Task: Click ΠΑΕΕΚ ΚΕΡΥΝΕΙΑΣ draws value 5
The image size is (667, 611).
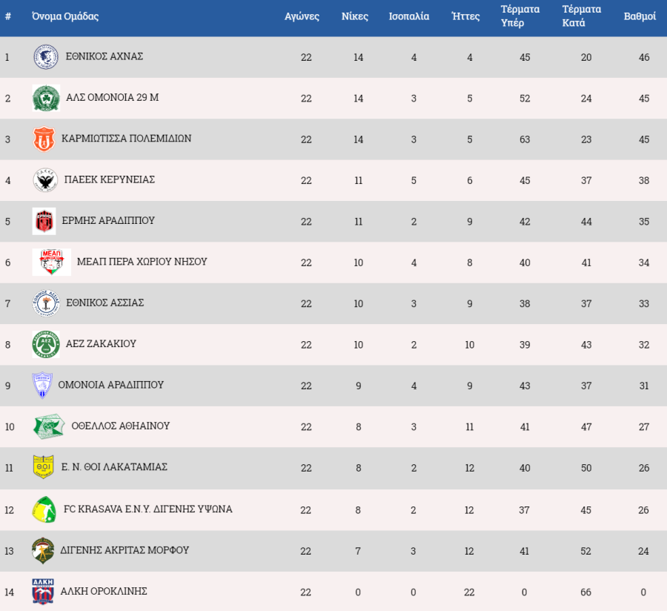Action: (x=414, y=181)
